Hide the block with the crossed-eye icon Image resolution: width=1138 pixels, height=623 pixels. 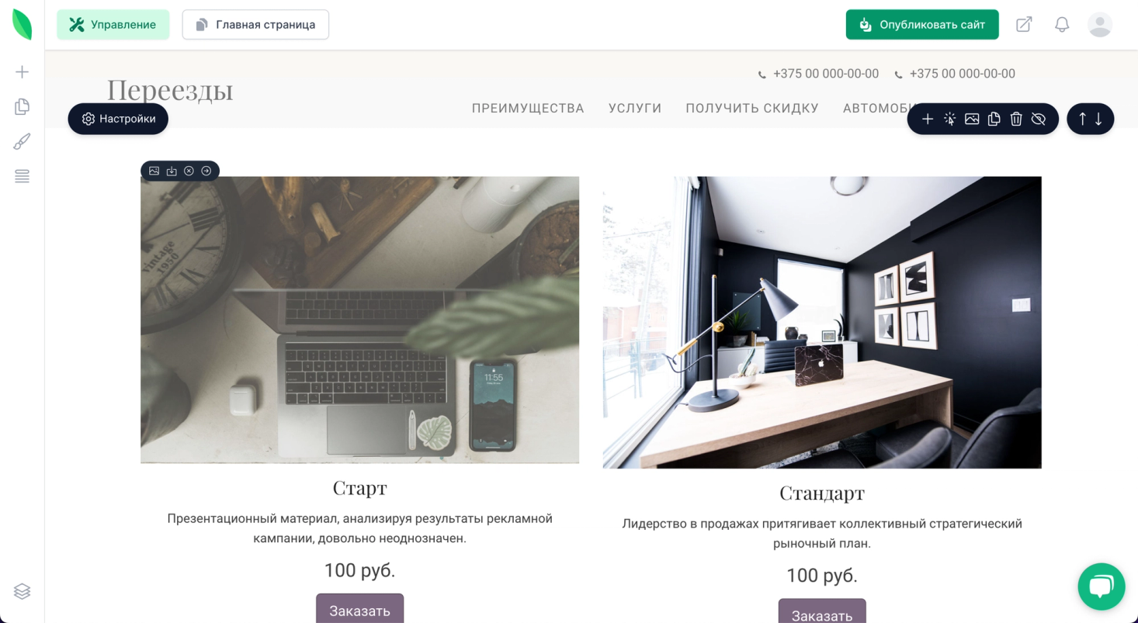click(x=1039, y=119)
